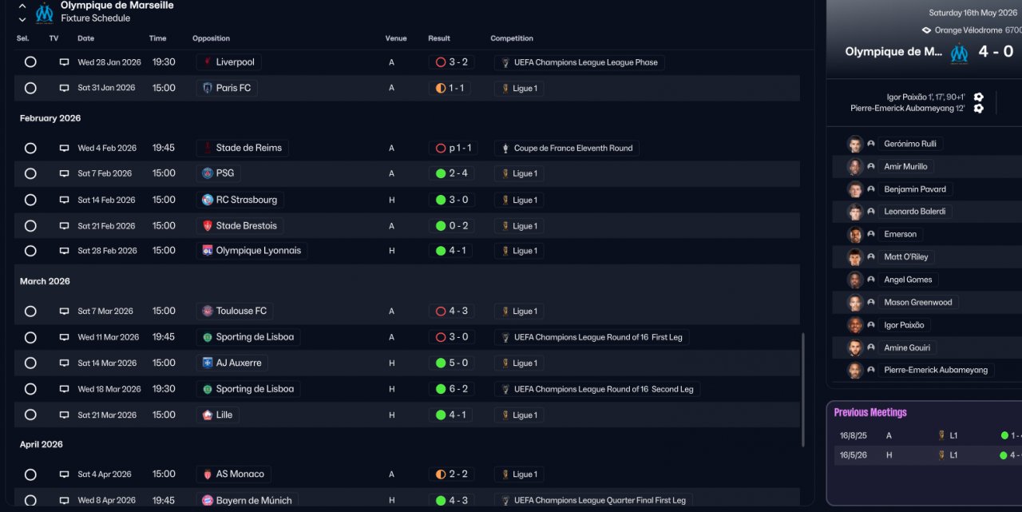Open Ligue 1 competition on Toulouse FC row
The width and height of the screenshot is (1022, 512).
tap(519, 312)
